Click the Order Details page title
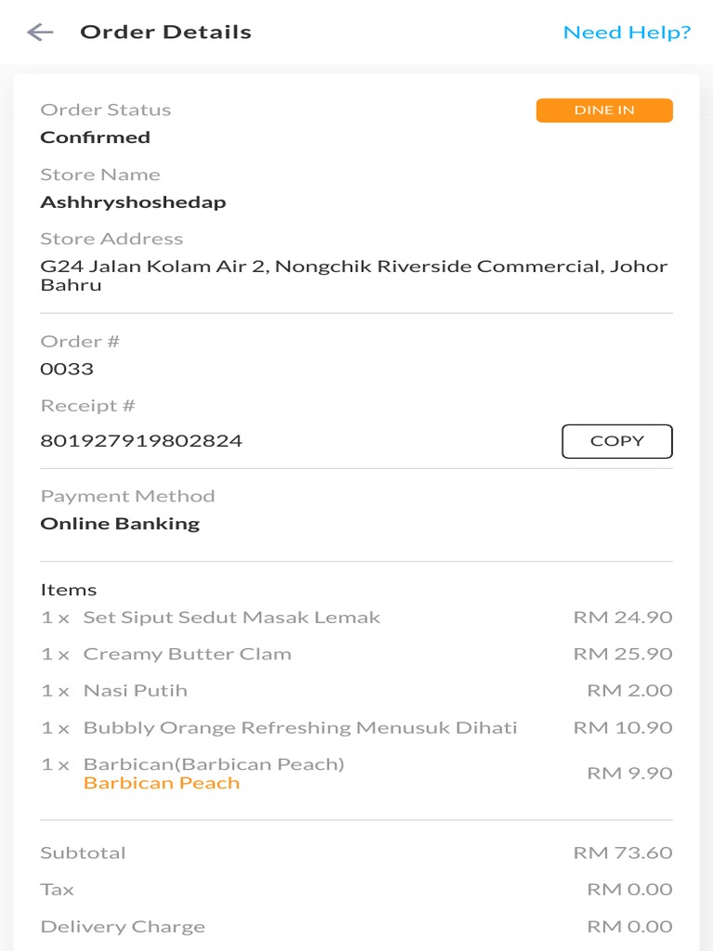The width and height of the screenshot is (713, 951). click(x=165, y=33)
